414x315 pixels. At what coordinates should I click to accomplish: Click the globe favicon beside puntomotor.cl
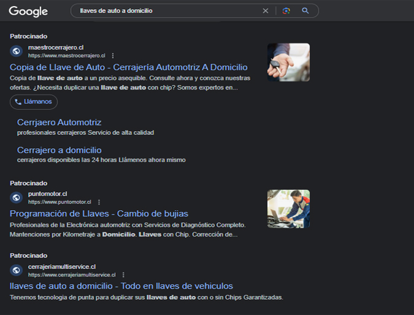[x=16, y=197]
